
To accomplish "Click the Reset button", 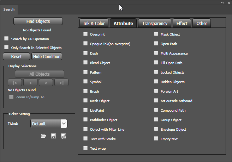I will (16, 56).
